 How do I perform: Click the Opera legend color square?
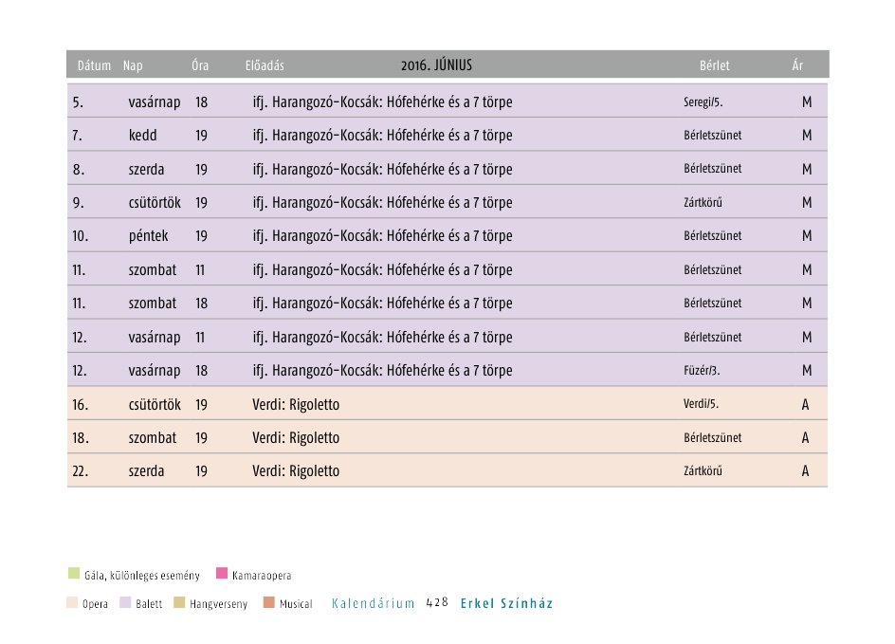point(73,603)
